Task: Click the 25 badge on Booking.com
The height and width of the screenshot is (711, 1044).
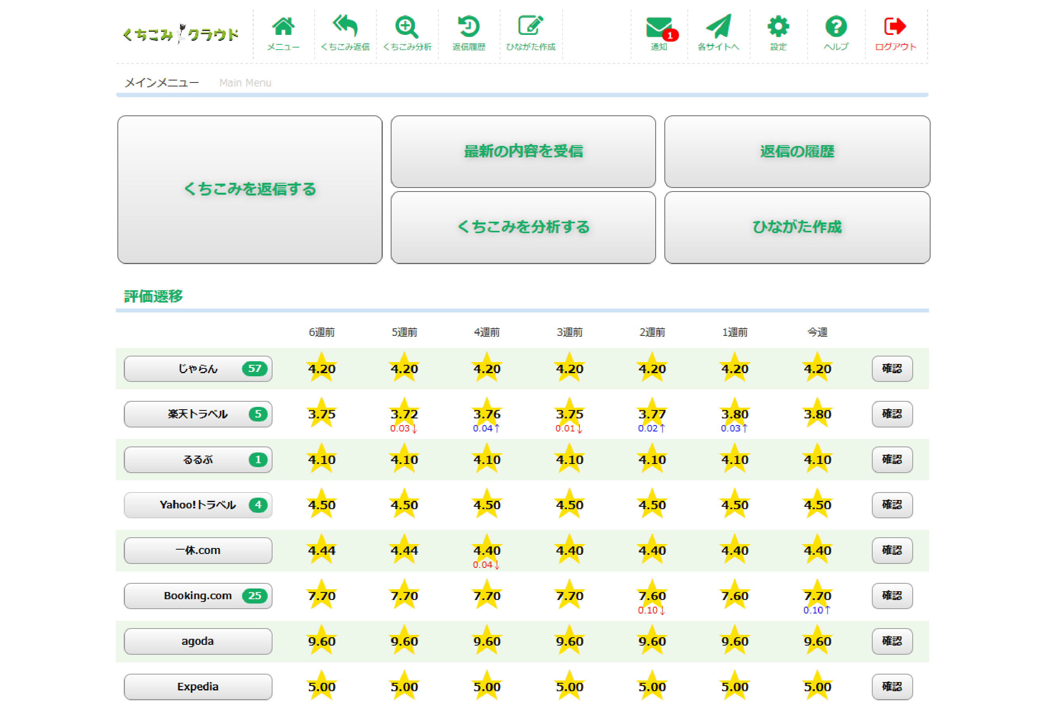Action: (255, 596)
